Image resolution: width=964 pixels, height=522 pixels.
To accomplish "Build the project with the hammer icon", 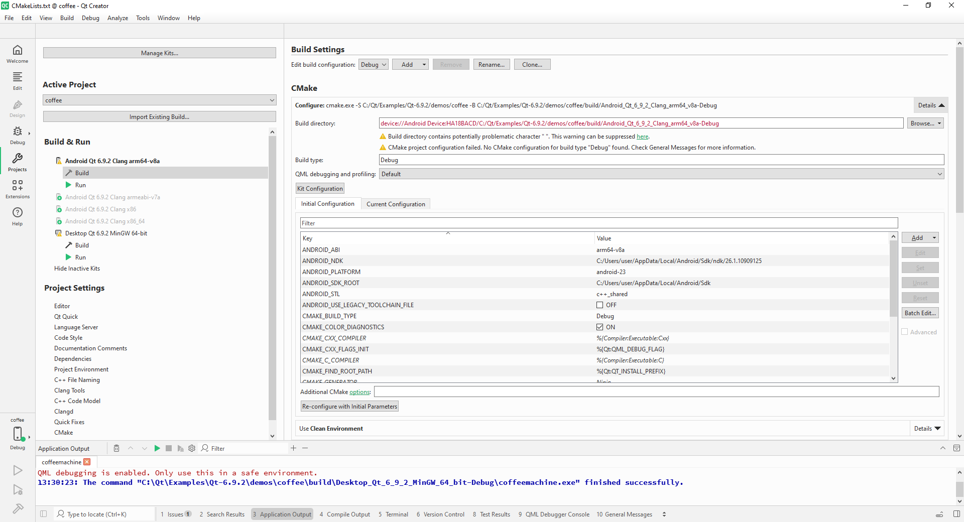I will tap(18, 509).
